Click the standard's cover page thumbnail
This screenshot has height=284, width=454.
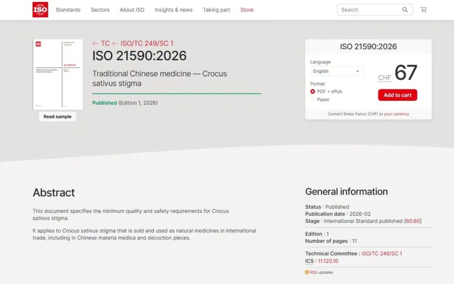coord(58,74)
